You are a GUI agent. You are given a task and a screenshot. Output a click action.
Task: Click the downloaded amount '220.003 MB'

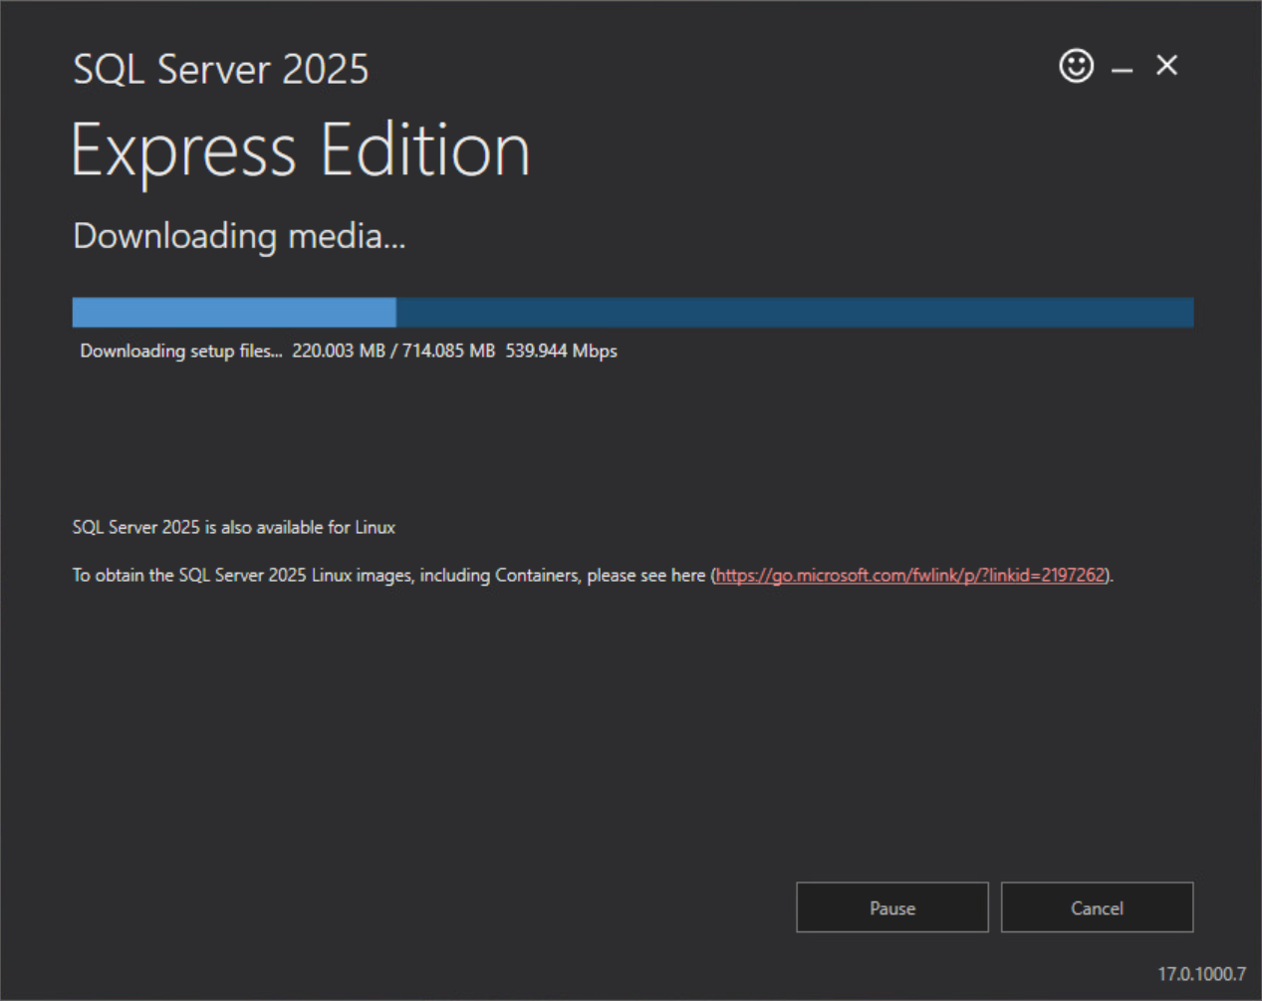pos(339,351)
